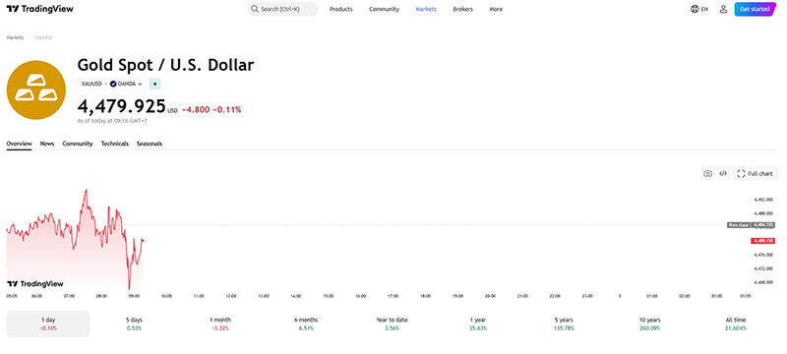The height and width of the screenshot is (354, 787).
Task: Click the Get started button
Action: pos(755,9)
